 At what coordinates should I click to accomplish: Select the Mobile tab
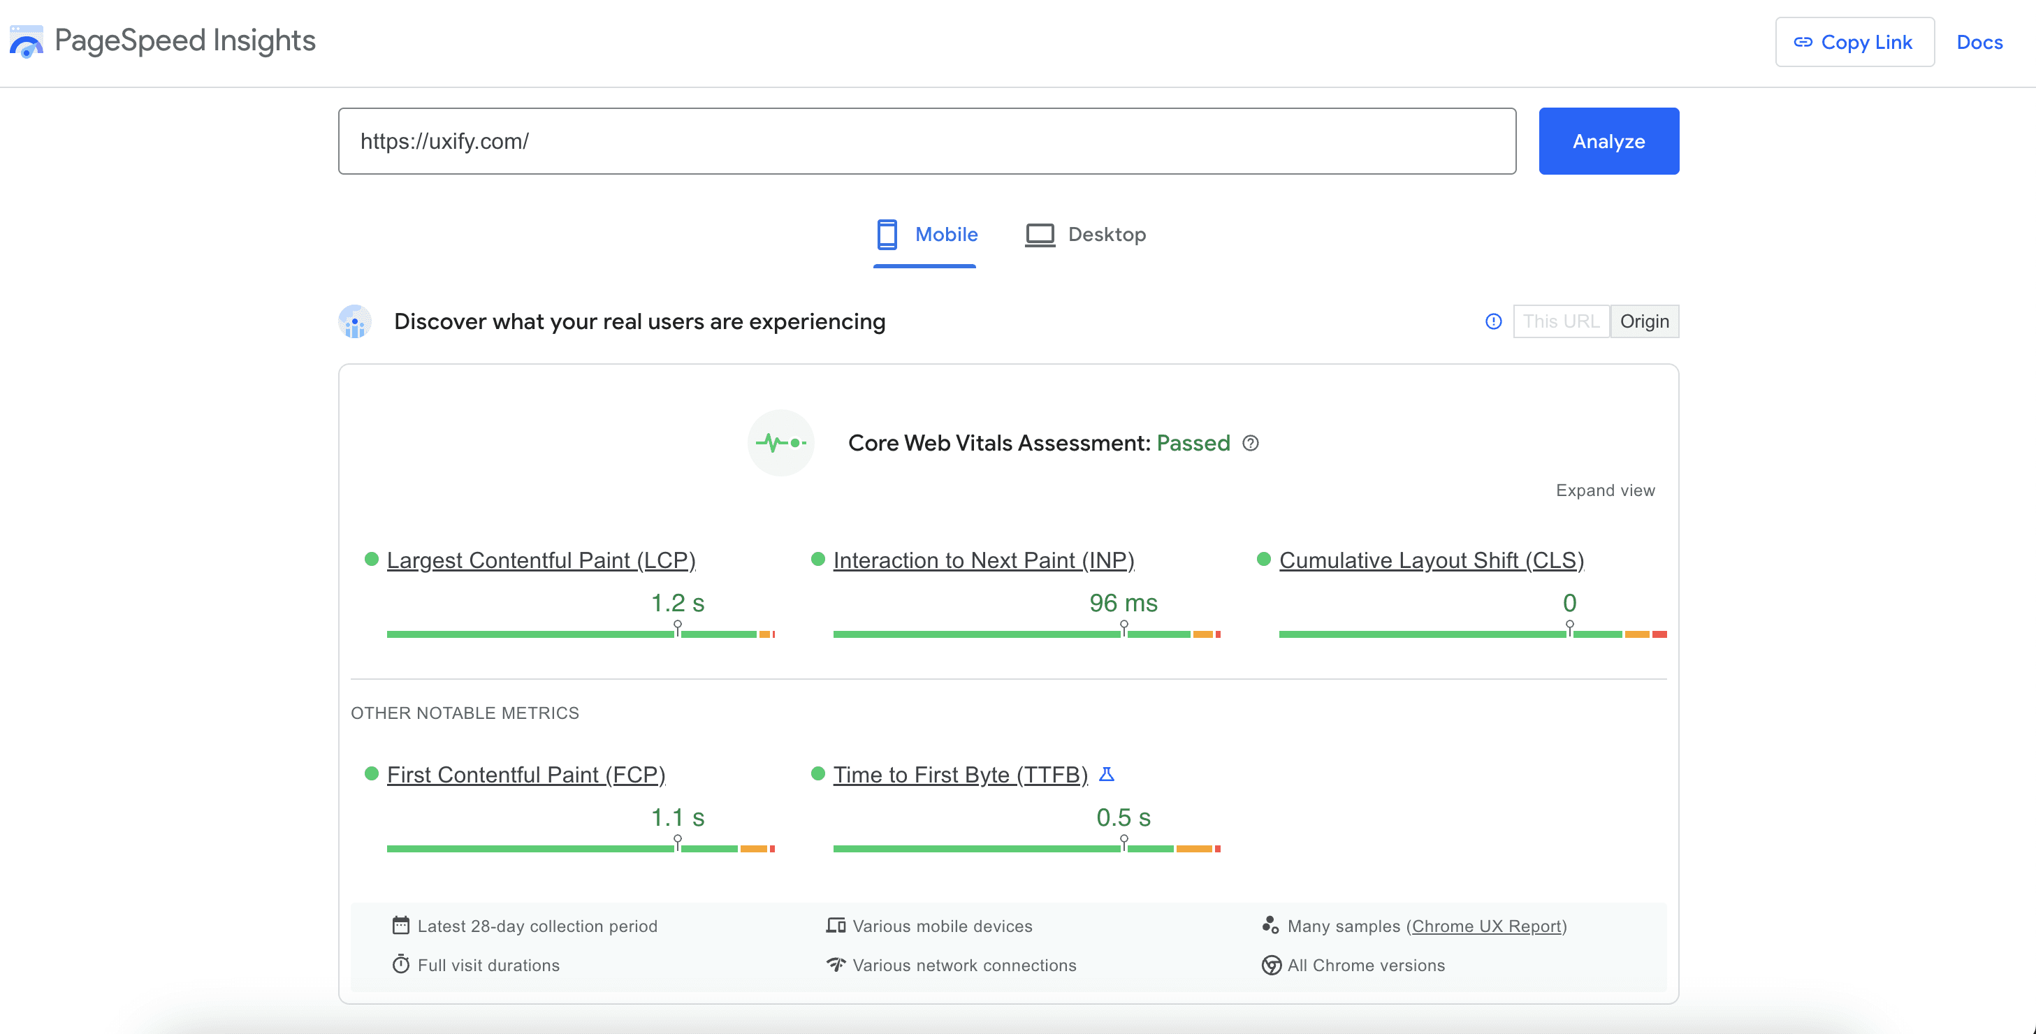[x=925, y=234]
